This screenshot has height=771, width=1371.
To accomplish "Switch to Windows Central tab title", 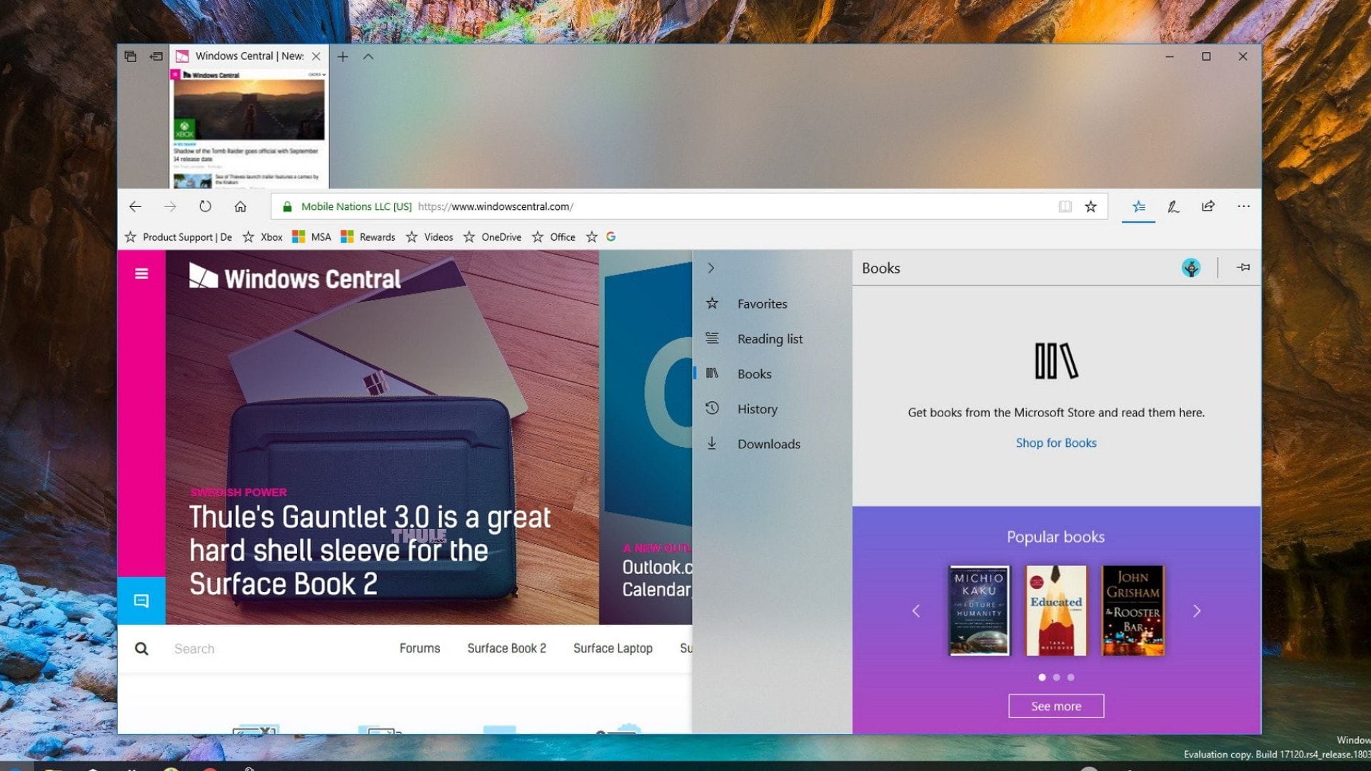I will coord(249,56).
